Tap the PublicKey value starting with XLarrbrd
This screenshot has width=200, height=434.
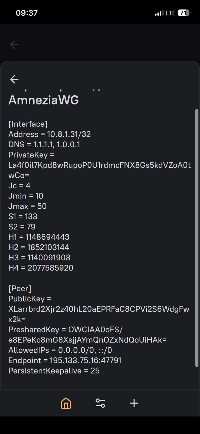tap(99, 309)
